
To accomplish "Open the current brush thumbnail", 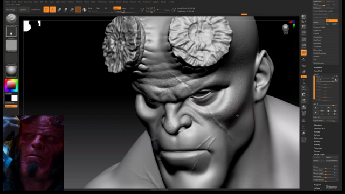I will 11,18.
